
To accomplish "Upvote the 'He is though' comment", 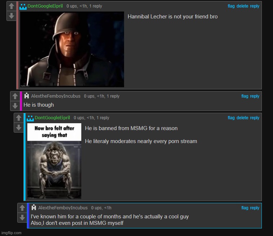I will [15, 96].
